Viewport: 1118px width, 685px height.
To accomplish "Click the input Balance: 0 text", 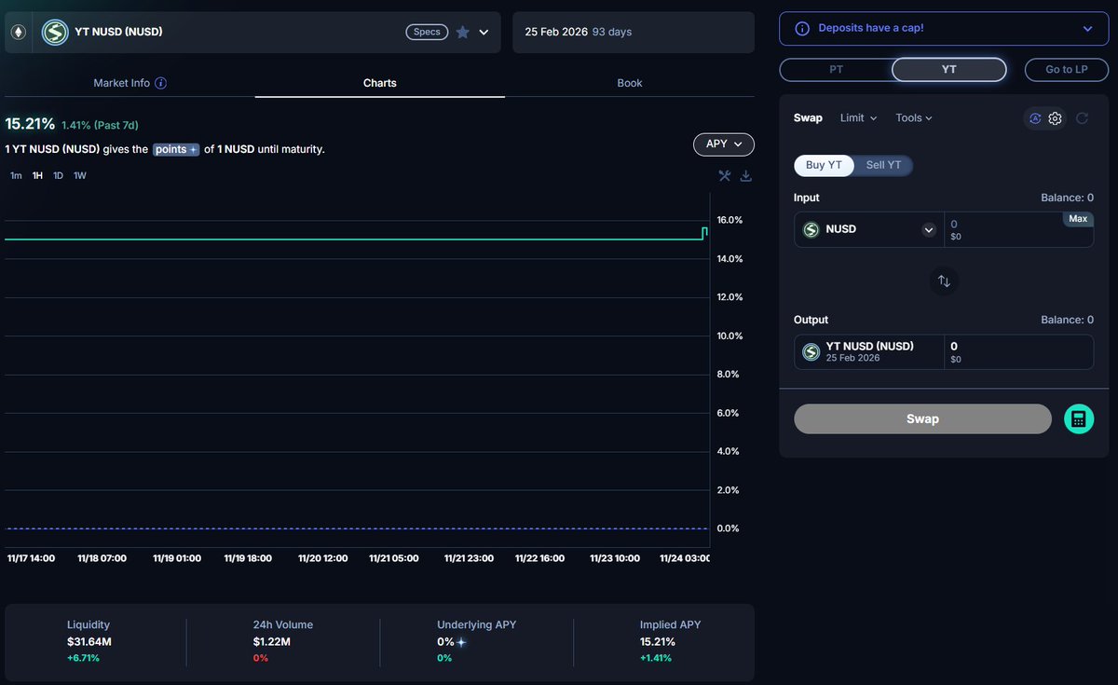I will 1067,198.
